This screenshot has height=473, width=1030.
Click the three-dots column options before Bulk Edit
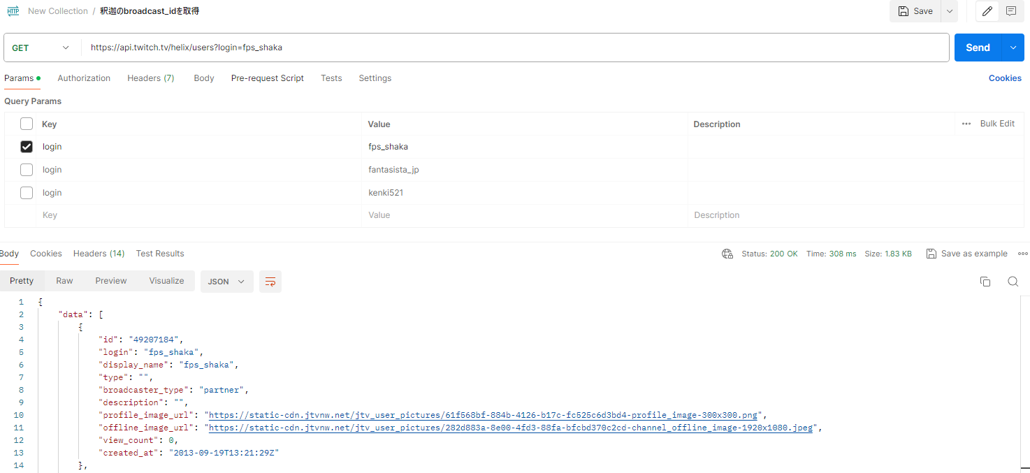[x=966, y=124]
